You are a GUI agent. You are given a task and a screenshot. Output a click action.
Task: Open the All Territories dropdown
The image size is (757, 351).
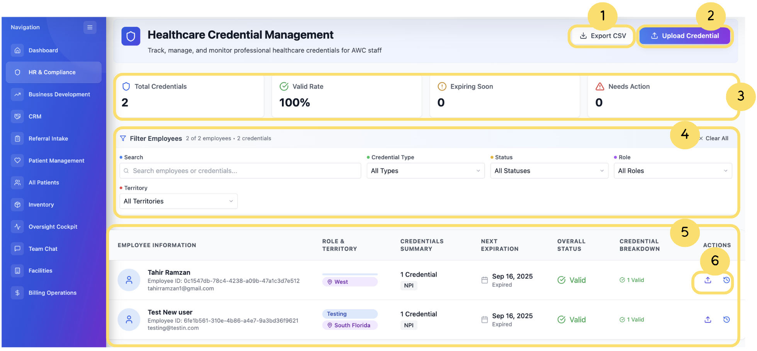click(178, 201)
